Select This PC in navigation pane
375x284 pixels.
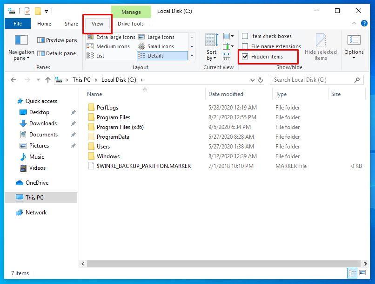click(x=41, y=198)
